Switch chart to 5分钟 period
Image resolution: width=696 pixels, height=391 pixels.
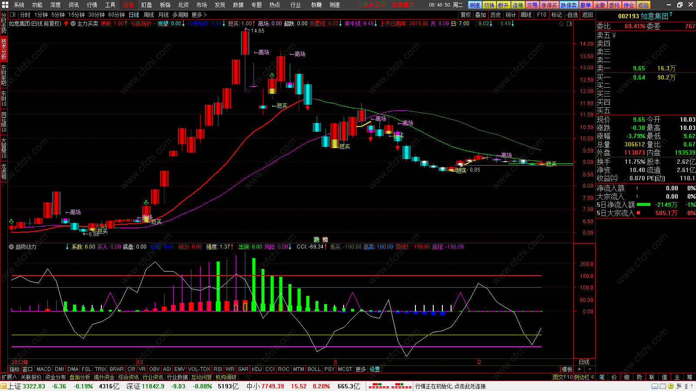pos(58,15)
